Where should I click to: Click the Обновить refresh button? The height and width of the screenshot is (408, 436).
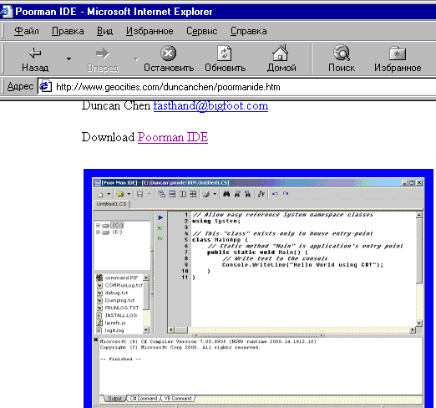tap(225, 59)
